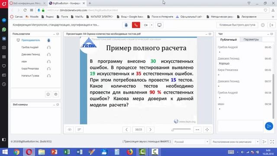Open emoji status button in users panel
Screen dimensions: 277x156
[48, 94]
